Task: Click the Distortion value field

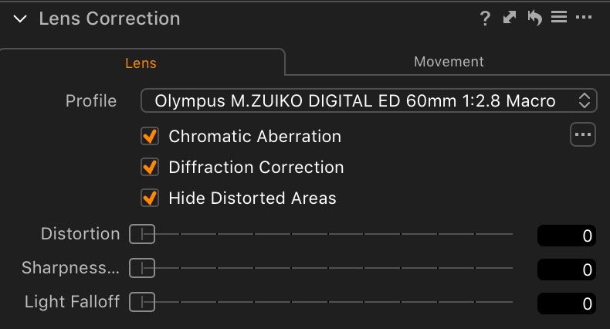Action: pos(567,236)
